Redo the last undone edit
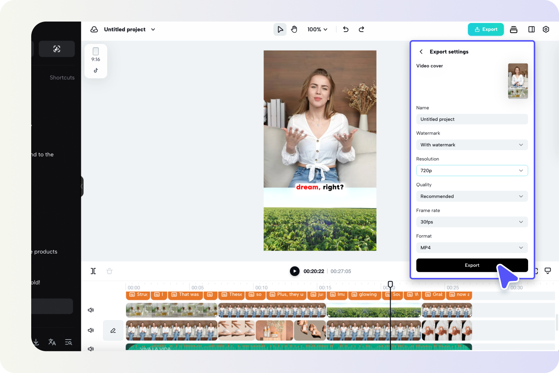The width and height of the screenshot is (559, 373). click(x=361, y=29)
